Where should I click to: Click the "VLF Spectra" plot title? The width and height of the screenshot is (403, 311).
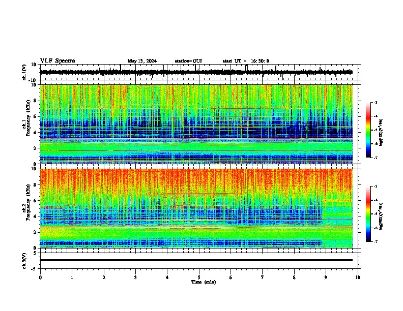[57, 61]
